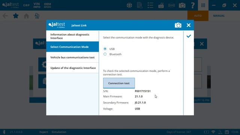Click the Jaltest logo in the dialog header
The width and height of the screenshot is (240, 135).
(57, 25)
